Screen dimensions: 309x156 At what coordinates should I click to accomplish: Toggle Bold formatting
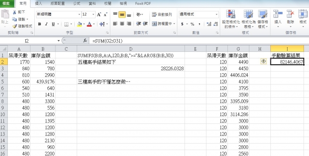pos(39,24)
